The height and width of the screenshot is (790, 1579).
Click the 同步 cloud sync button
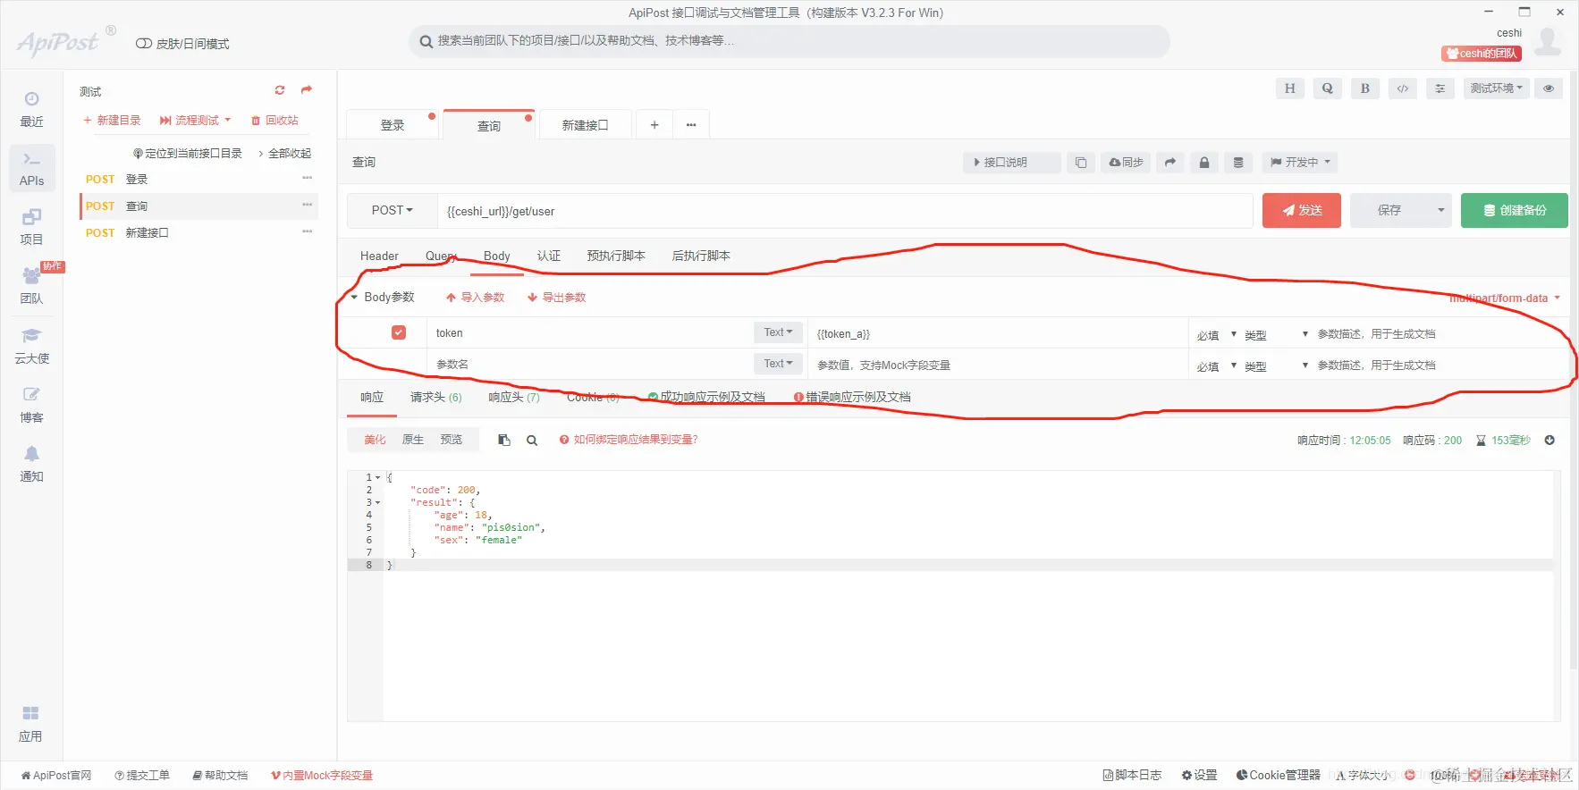(x=1126, y=163)
